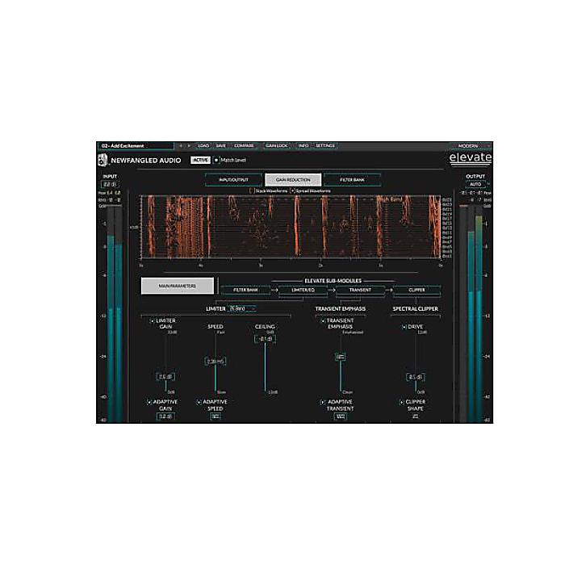The height and width of the screenshot is (565, 565).
Task: Click the Elevate logo
Action: 470,158
